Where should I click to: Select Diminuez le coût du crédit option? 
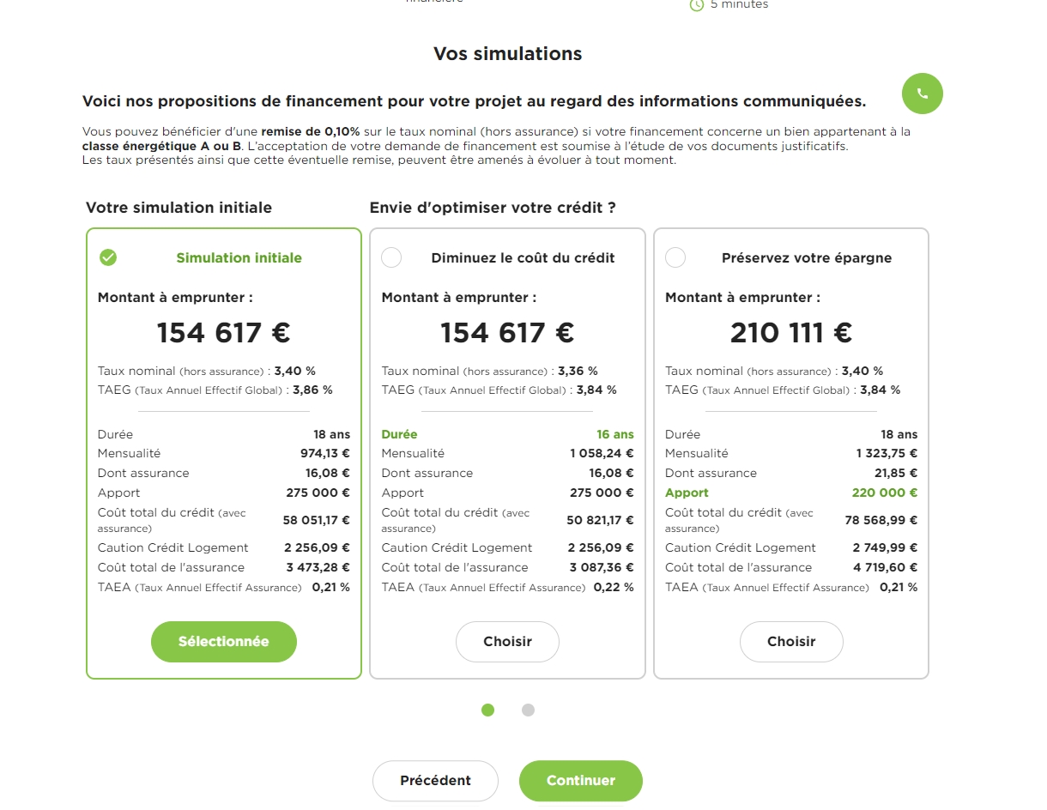click(x=391, y=257)
